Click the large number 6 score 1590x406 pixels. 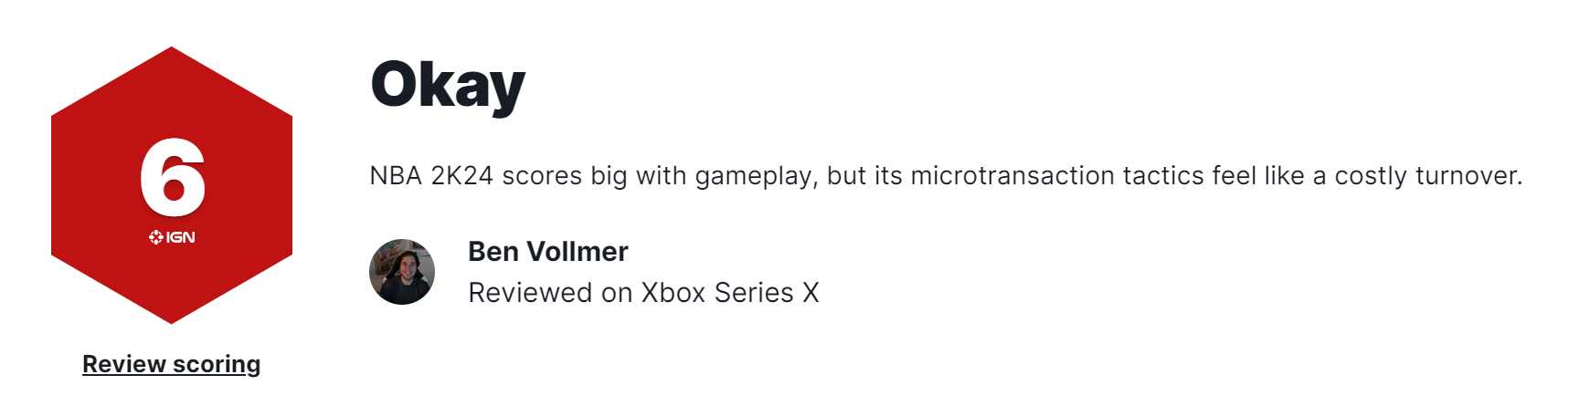(x=172, y=177)
